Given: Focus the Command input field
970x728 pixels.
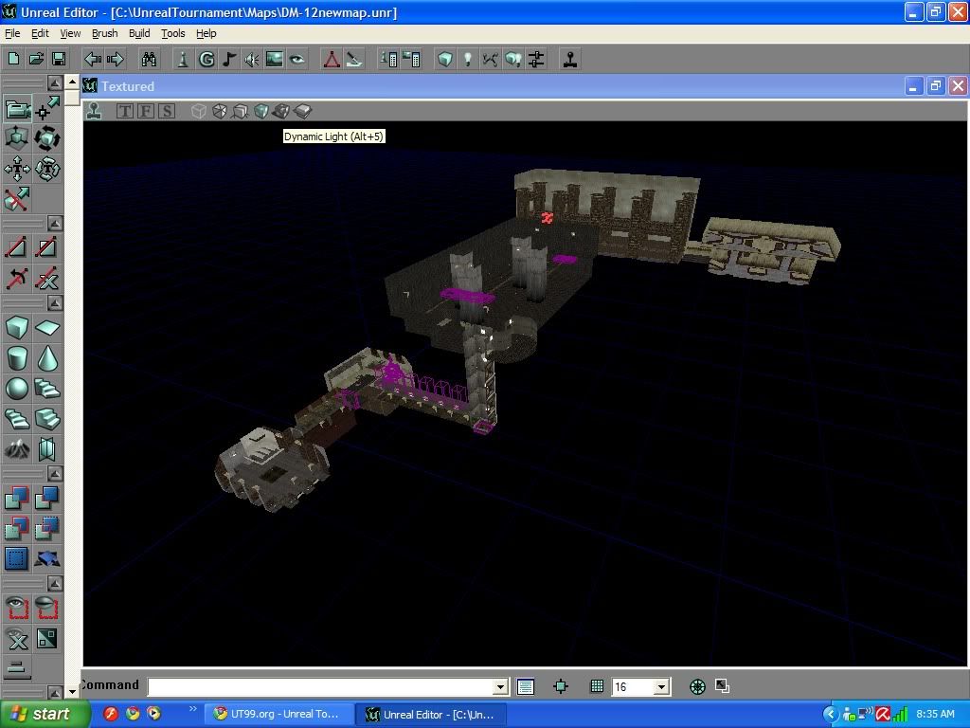Looking at the screenshot, I should click(321, 686).
